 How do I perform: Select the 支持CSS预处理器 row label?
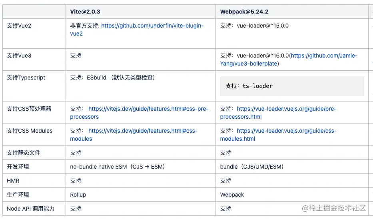(29, 109)
